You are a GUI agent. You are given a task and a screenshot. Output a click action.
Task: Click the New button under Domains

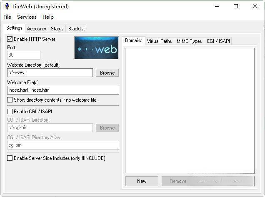coord(142,181)
